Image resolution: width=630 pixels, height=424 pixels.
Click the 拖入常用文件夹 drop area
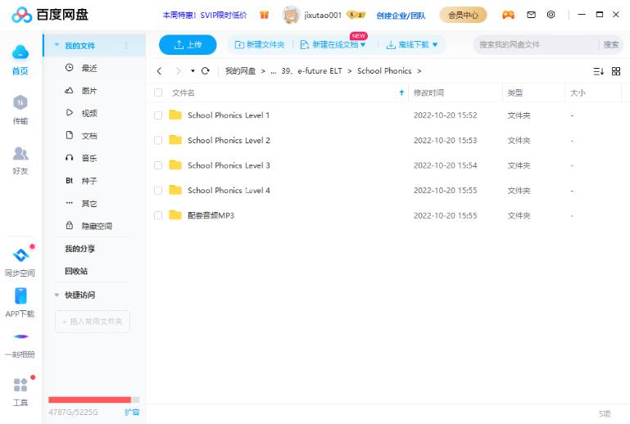pos(93,321)
